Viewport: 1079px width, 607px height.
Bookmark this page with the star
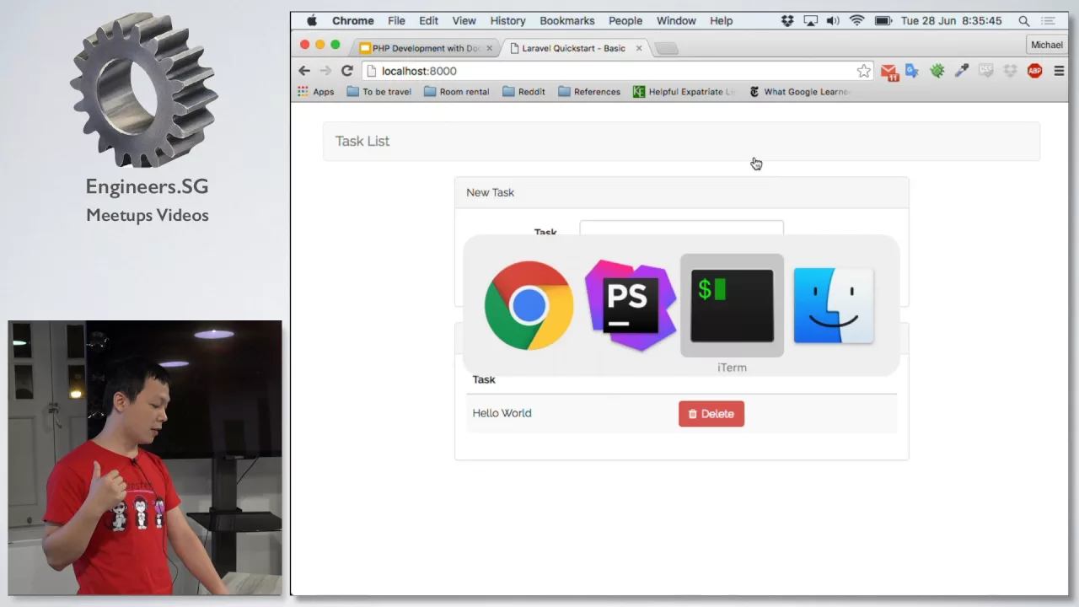tap(864, 71)
